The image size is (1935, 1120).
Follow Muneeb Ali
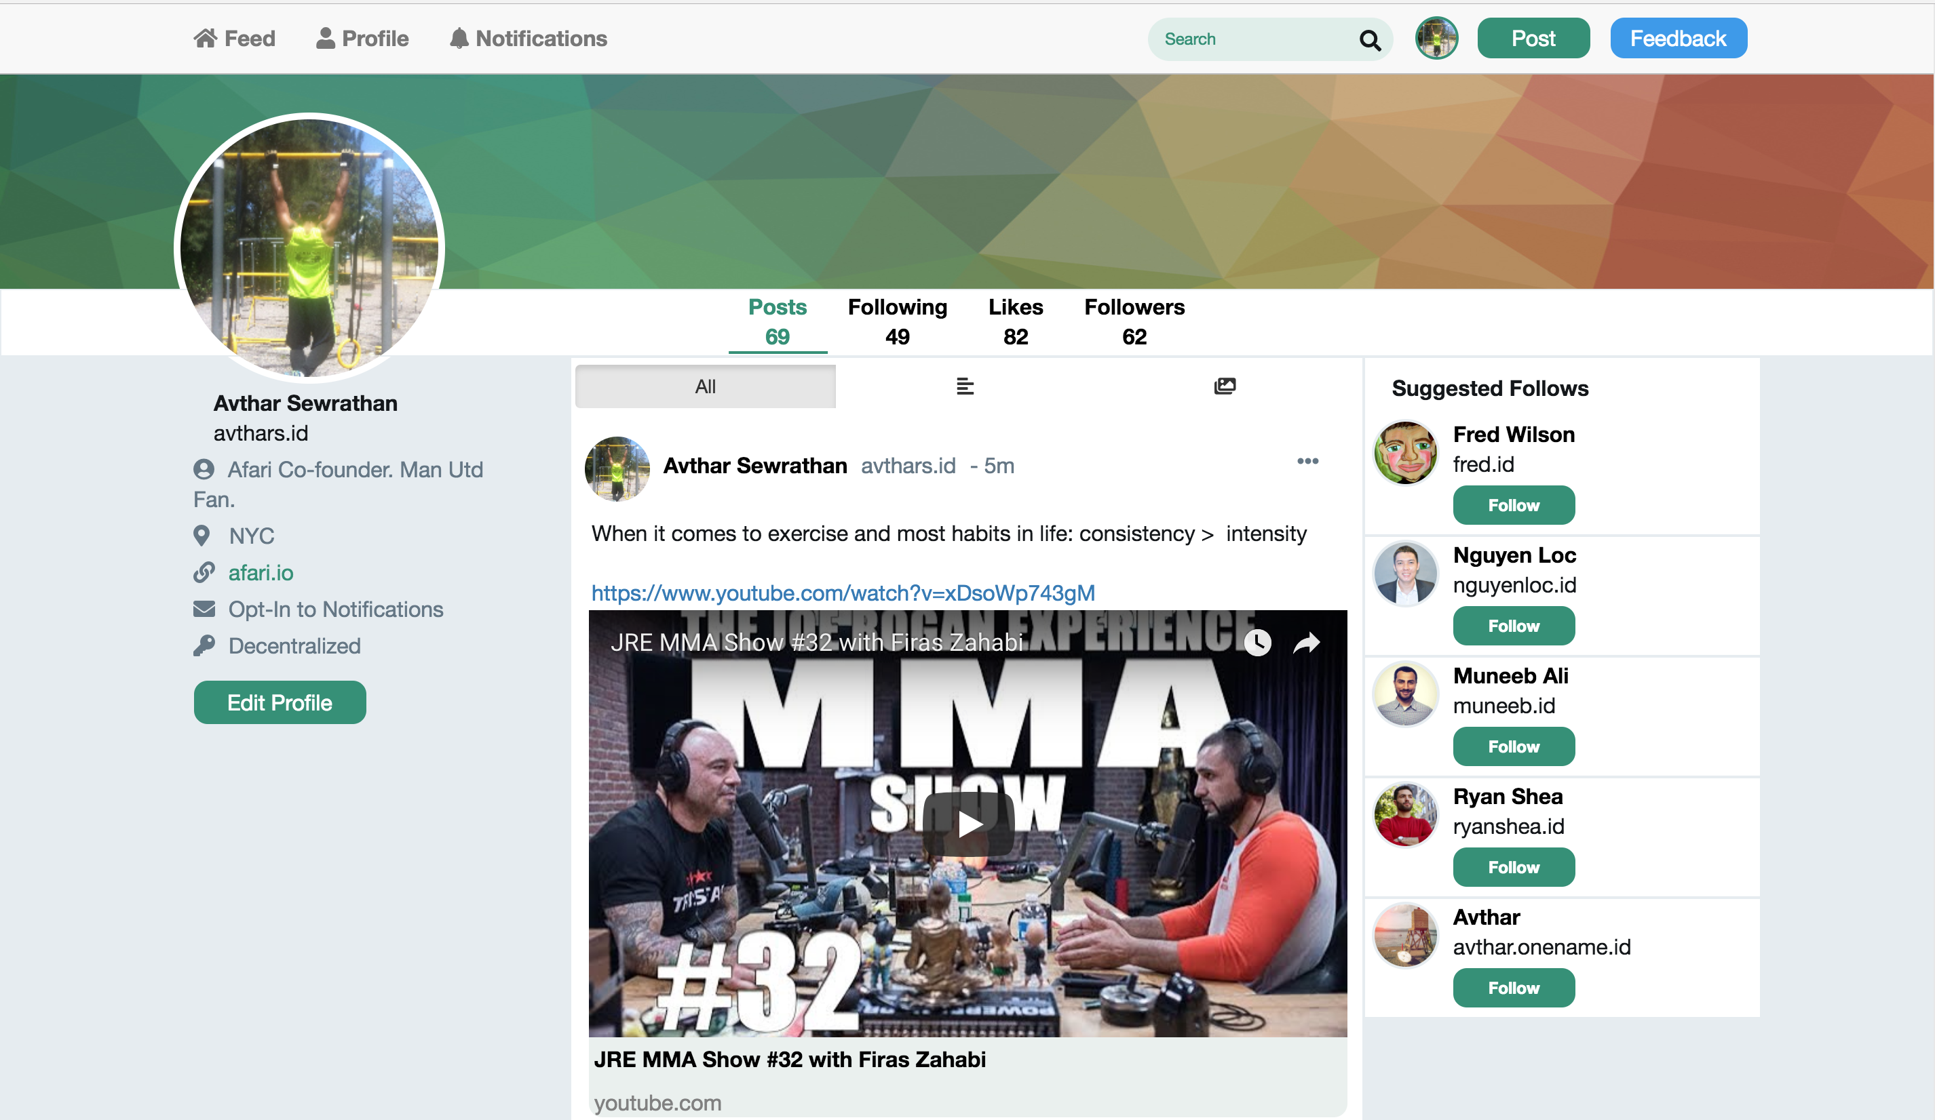point(1513,746)
